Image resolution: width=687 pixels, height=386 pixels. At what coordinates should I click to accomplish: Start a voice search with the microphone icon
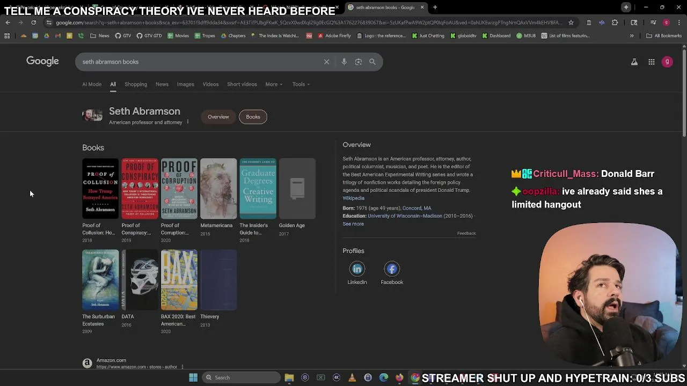coord(344,62)
